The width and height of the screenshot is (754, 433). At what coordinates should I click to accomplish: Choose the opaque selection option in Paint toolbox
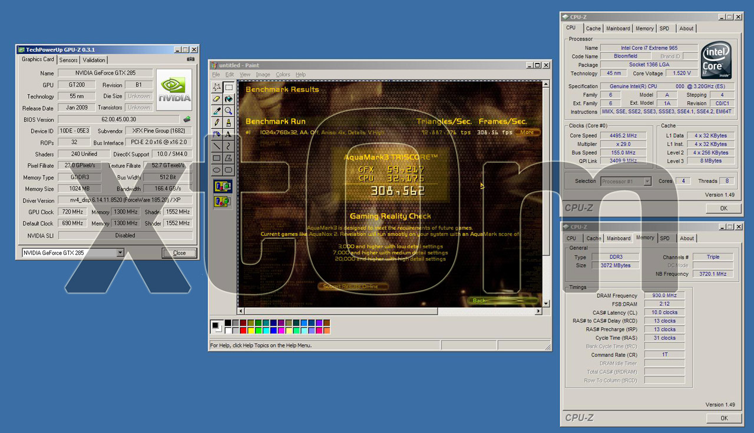pos(223,187)
